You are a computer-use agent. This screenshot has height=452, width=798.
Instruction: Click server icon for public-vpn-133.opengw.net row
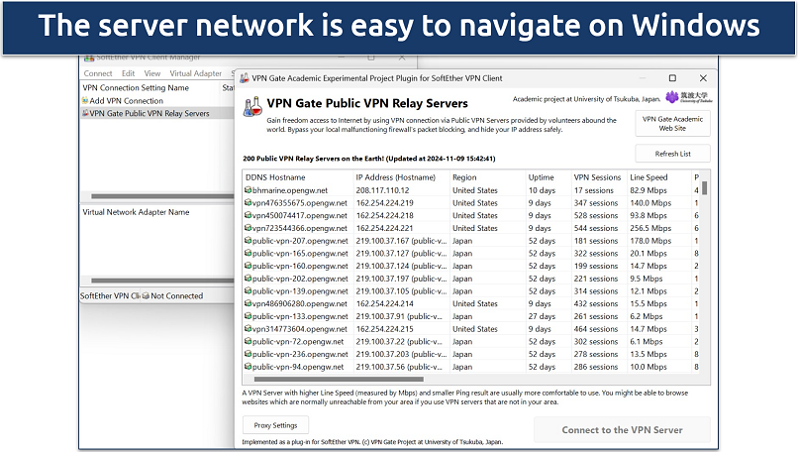pos(248,316)
